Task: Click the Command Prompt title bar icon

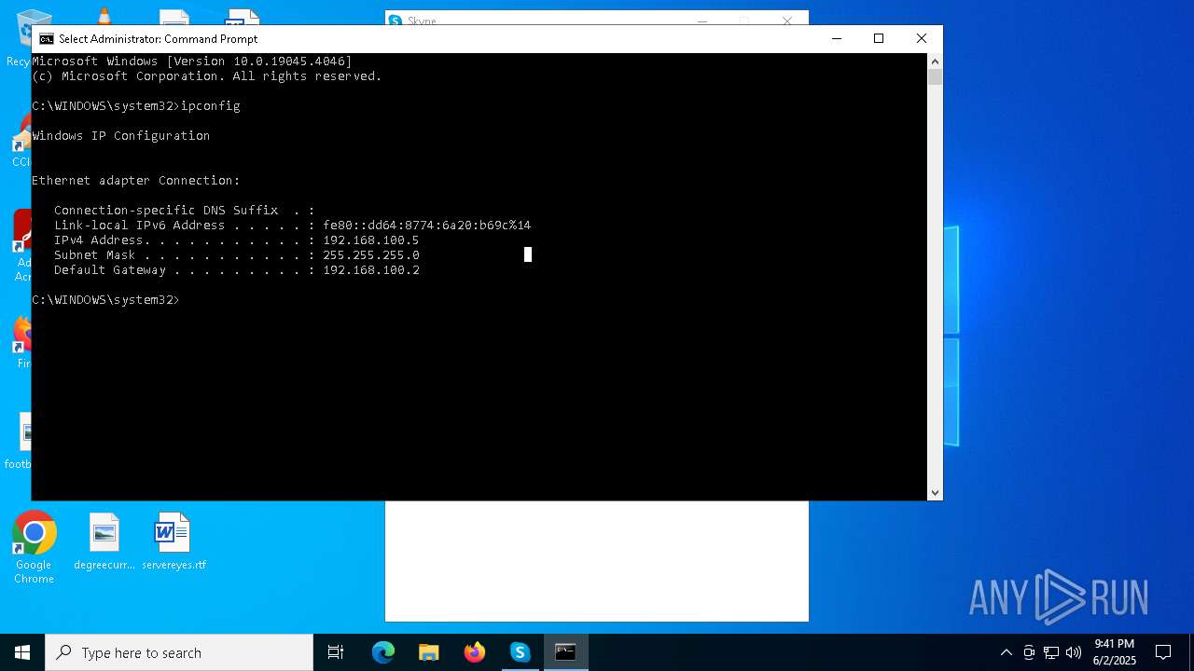Action: tap(46, 39)
